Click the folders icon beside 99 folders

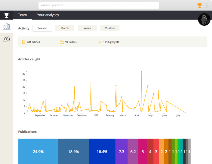[62, 42]
